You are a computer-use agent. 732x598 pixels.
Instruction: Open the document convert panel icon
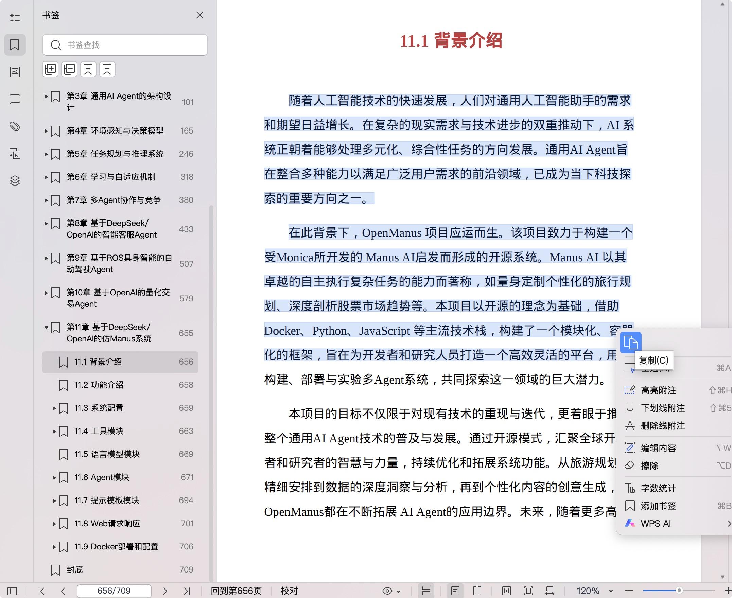(15, 154)
